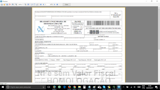Toggle the report outline panel
The height and width of the screenshot is (90, 160).
click(x=32, y=4)
